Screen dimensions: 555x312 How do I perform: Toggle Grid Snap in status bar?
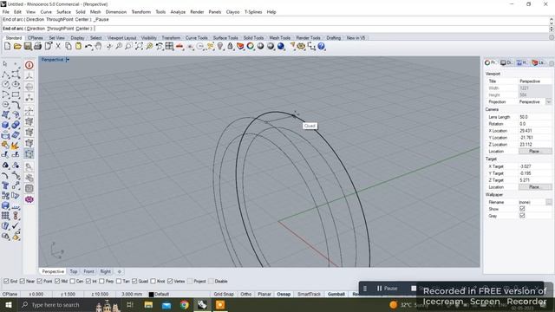224,295
